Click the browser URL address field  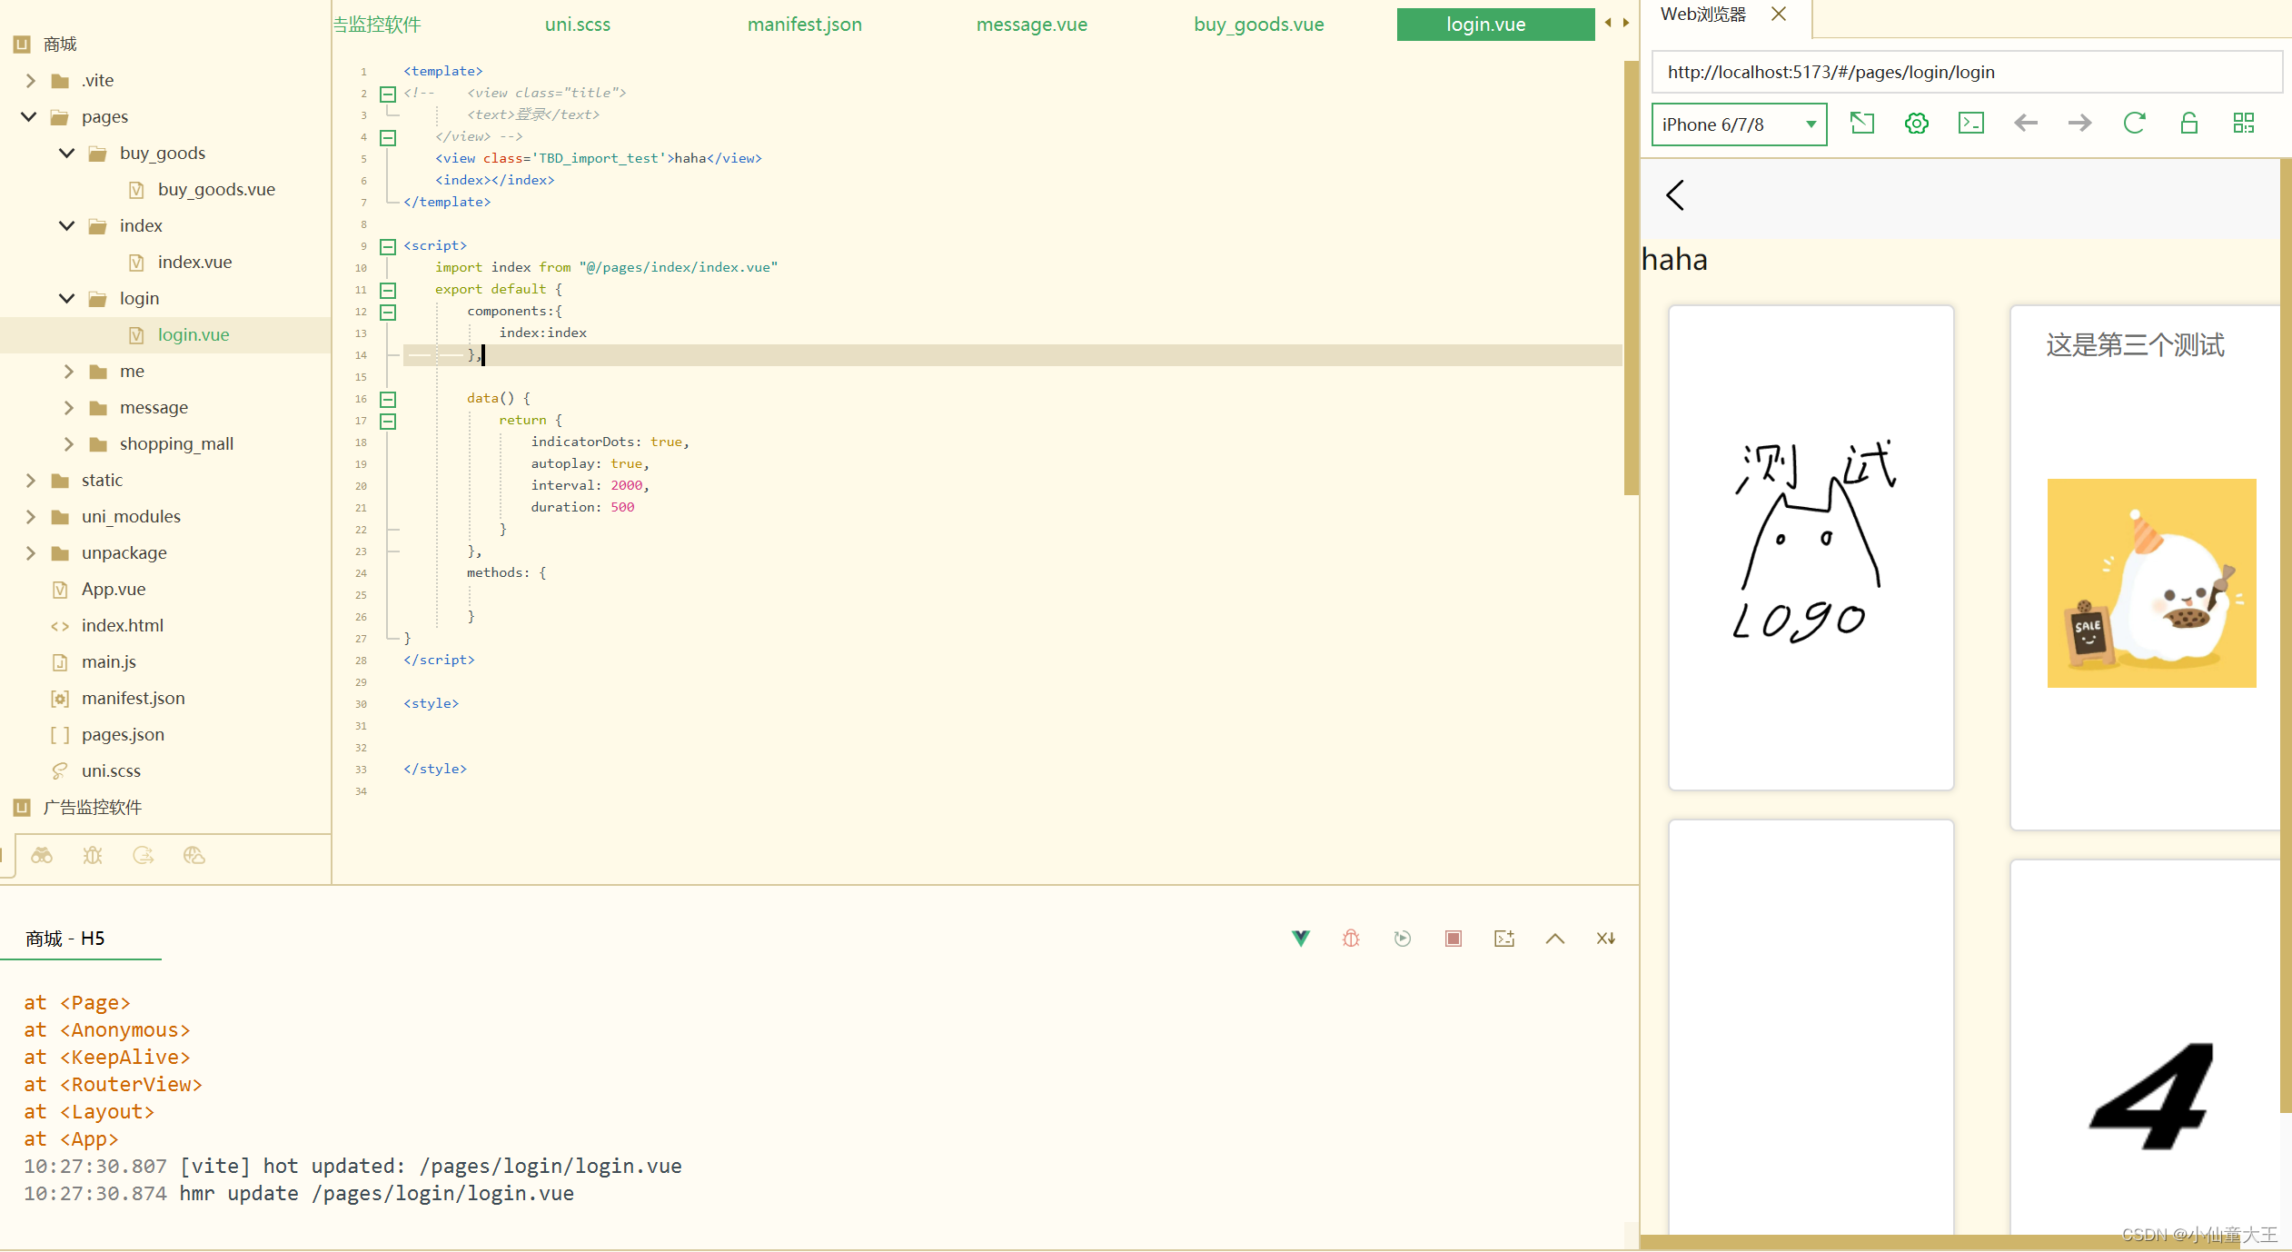tap(1967, 72)
